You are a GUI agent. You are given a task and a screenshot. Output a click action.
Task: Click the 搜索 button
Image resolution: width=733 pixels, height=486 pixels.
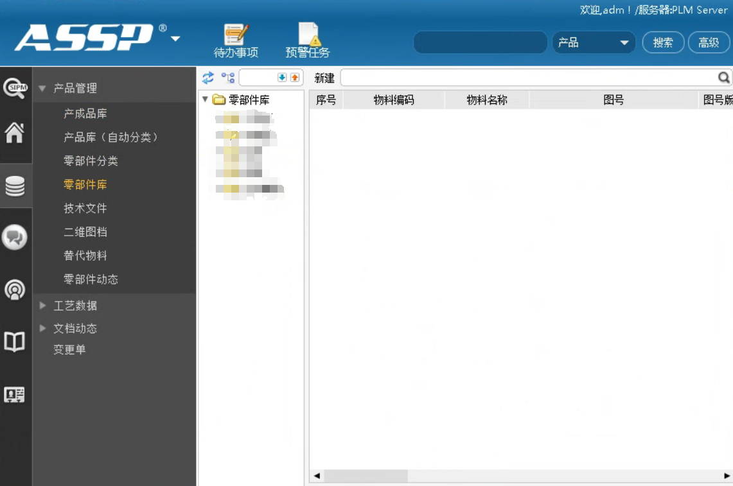point(663,42)
